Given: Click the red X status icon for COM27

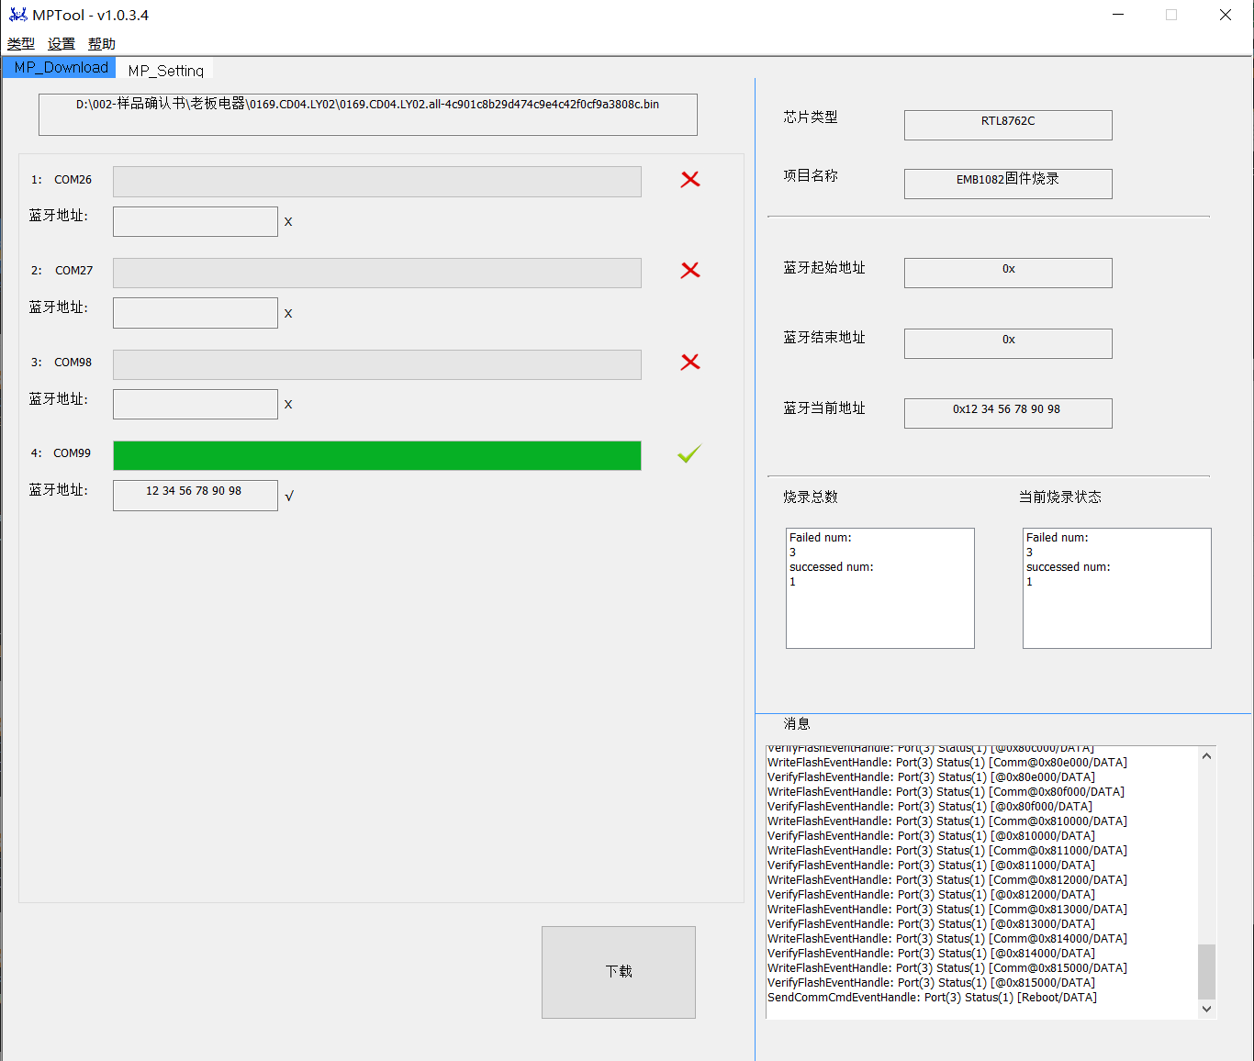Looking at the screenshot, I should click(x=690, y=270).
